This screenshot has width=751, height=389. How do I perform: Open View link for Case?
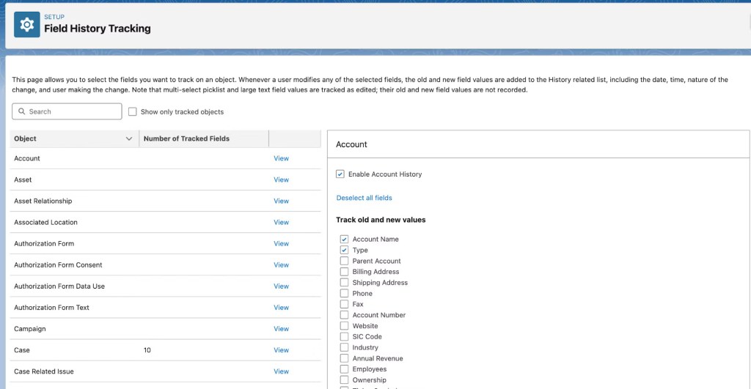(x=281, y=350)
